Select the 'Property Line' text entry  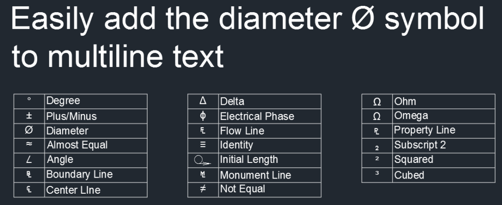pos(425,130)
